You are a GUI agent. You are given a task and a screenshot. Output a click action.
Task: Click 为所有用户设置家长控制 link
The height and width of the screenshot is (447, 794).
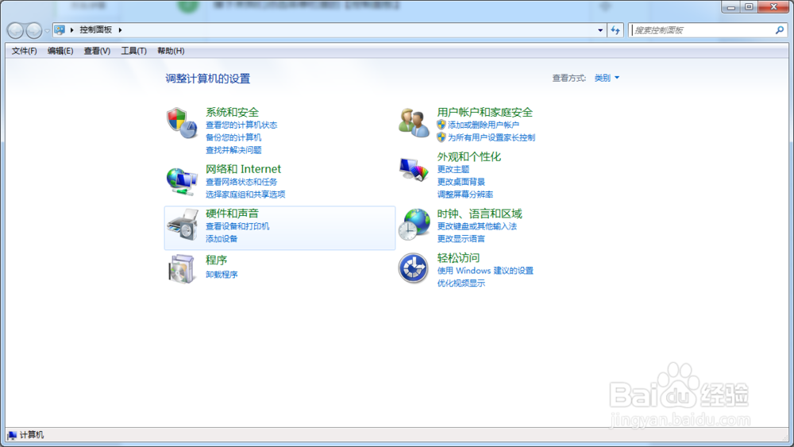[491, 137]
